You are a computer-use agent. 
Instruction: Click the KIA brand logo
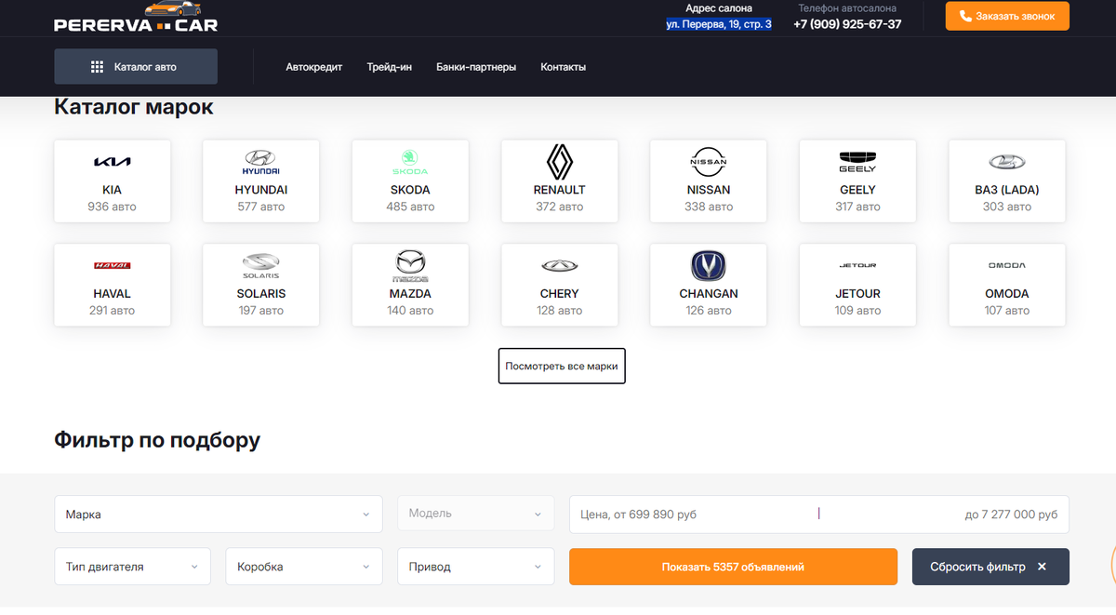(113, 163)
